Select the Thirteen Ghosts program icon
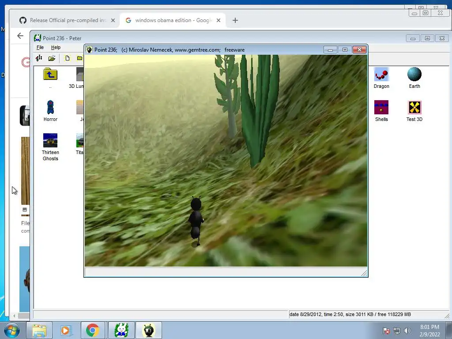Viewport: 452px width, 339px height. point(50,140)
